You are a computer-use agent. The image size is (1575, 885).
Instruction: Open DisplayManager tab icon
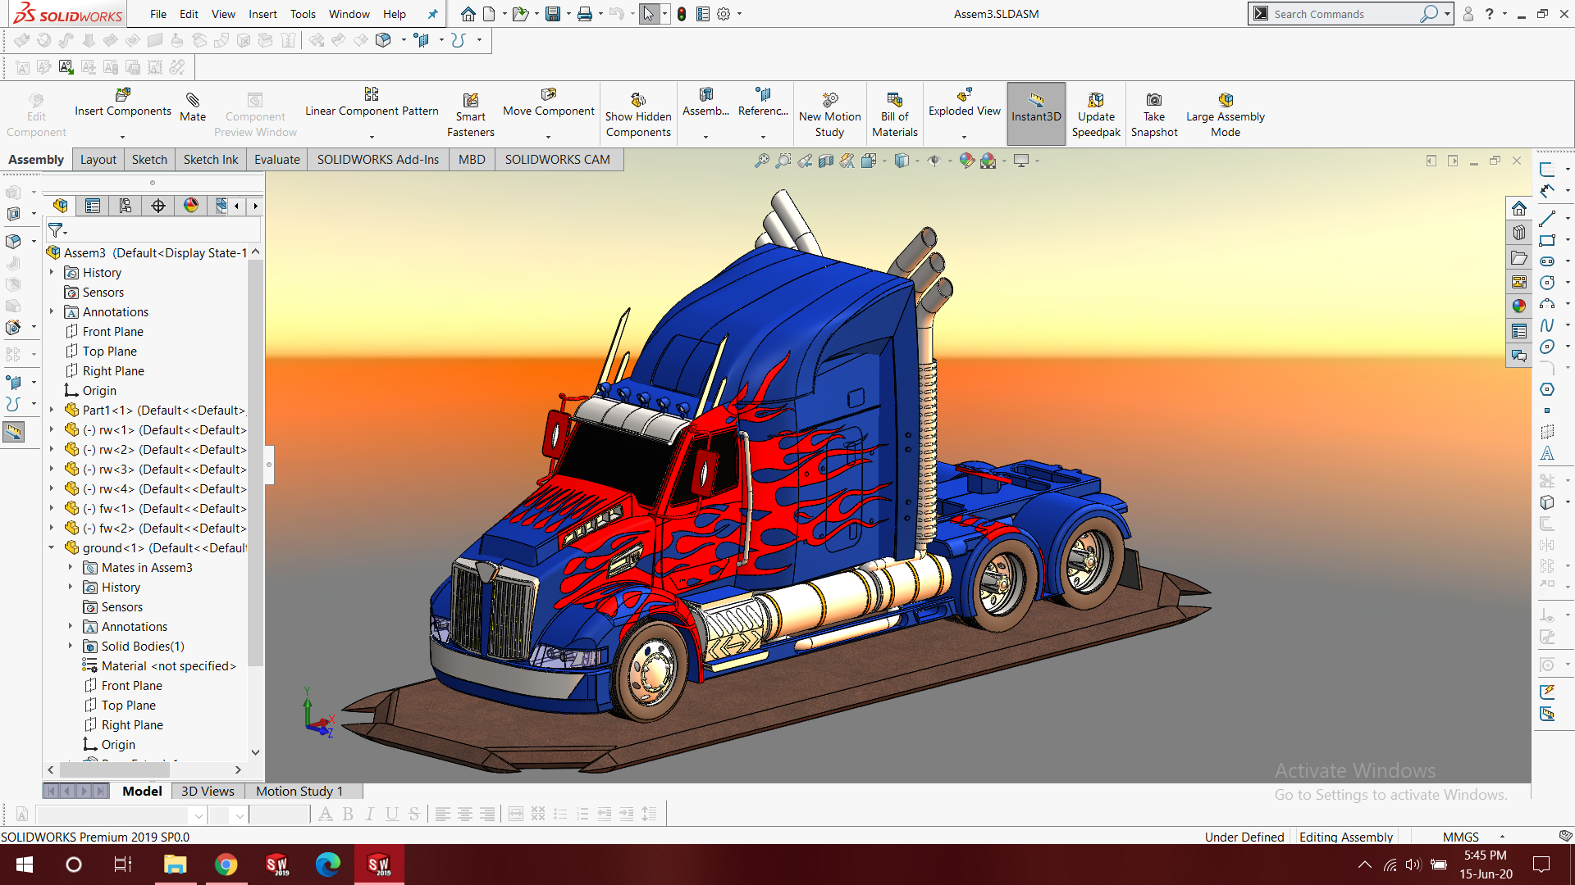[x=191, y=206]
